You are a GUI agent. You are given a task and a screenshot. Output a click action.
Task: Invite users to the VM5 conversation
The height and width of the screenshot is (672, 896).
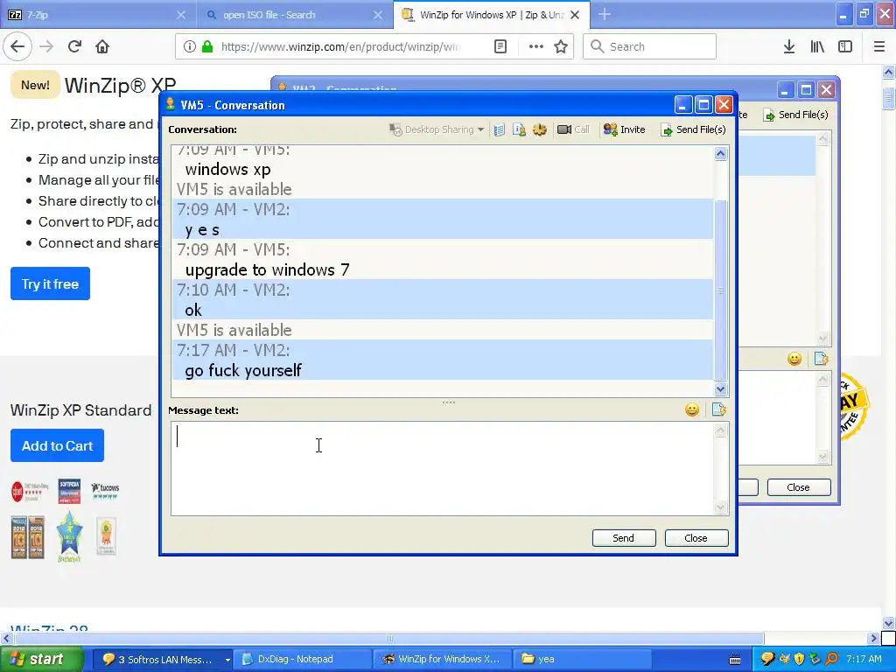[x=624, y=129]
